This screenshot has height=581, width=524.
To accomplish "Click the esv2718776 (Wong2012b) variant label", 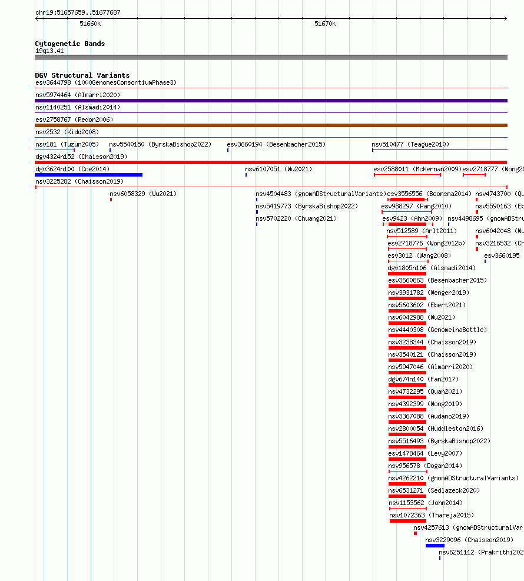I will click(426, 244).
